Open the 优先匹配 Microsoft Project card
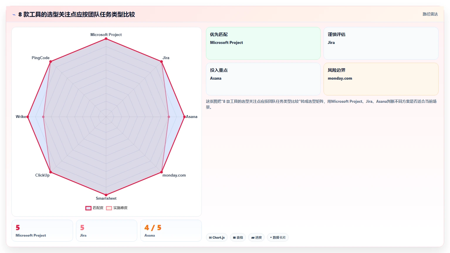Image resolution: width=450 pixels, height=253 pixels. click(263, 43)
